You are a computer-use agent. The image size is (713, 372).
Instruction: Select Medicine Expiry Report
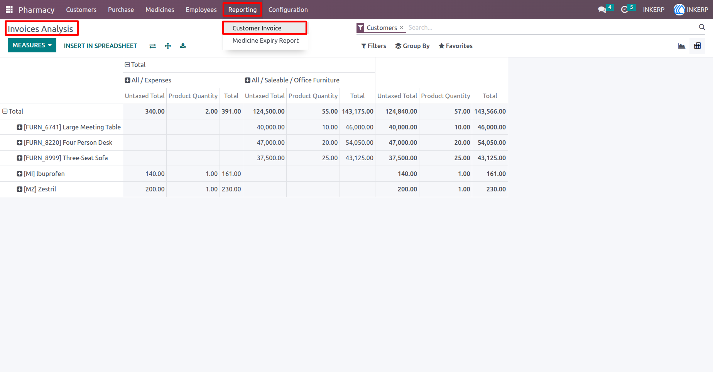coord(265,40)
